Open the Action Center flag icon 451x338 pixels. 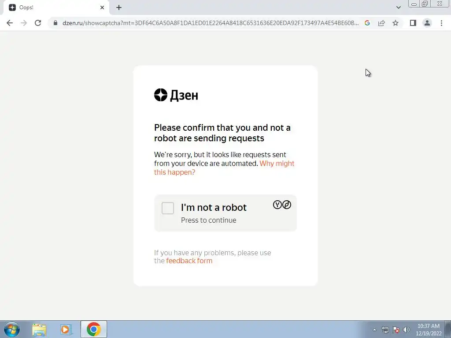[x=396, y=330]
